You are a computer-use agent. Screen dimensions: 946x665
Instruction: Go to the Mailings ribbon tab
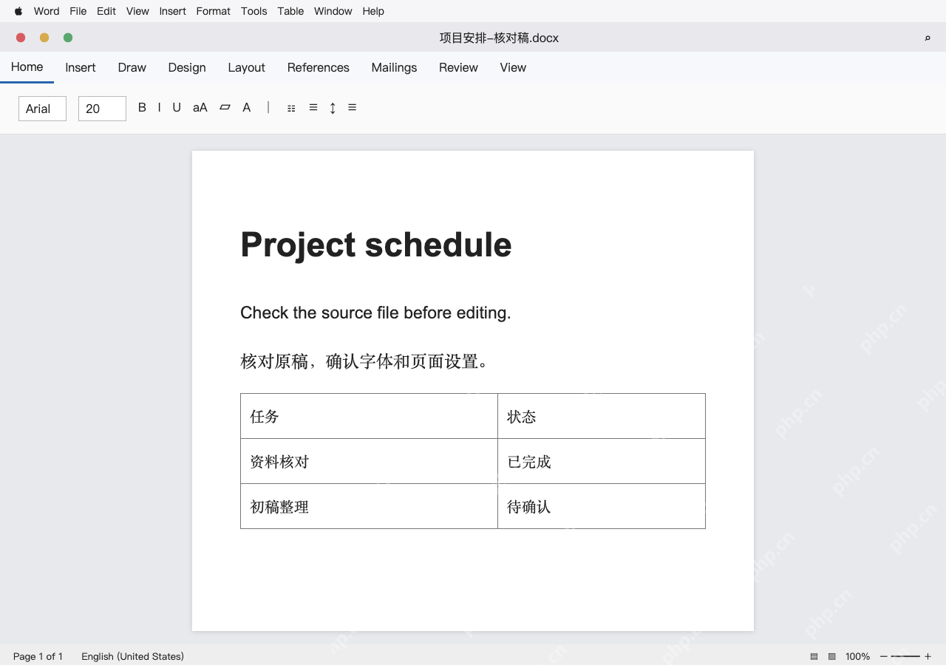tap(394, 67)
